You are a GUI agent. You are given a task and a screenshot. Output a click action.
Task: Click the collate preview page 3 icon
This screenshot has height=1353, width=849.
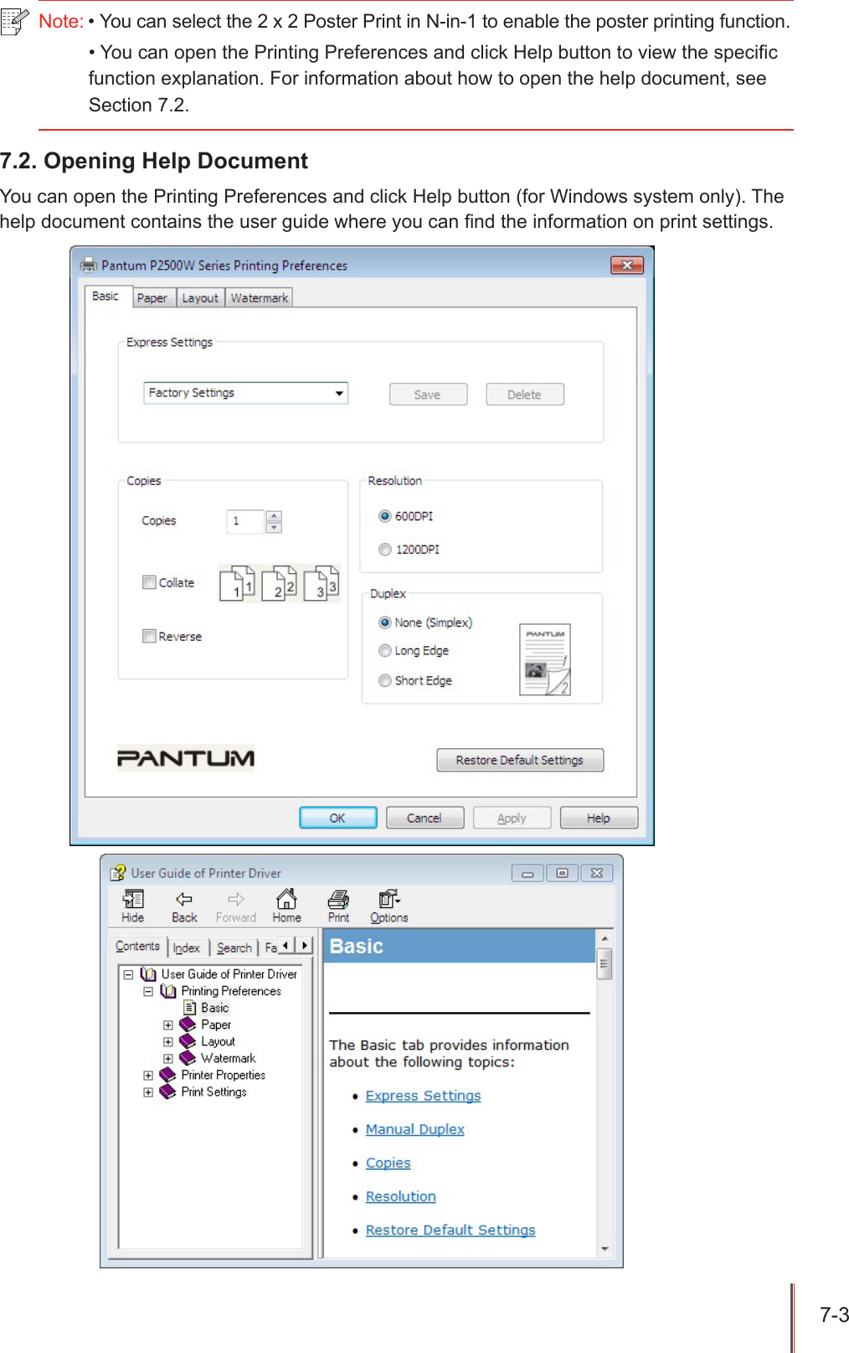tap(321, 583)
